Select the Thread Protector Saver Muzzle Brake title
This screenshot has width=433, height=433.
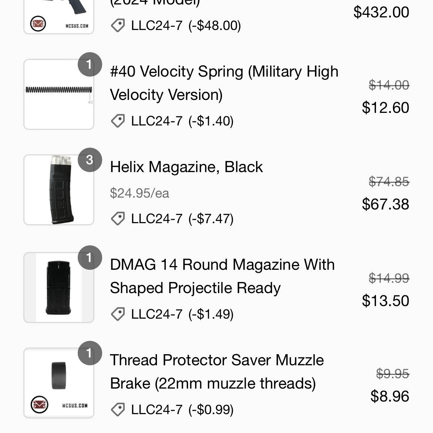216,372
